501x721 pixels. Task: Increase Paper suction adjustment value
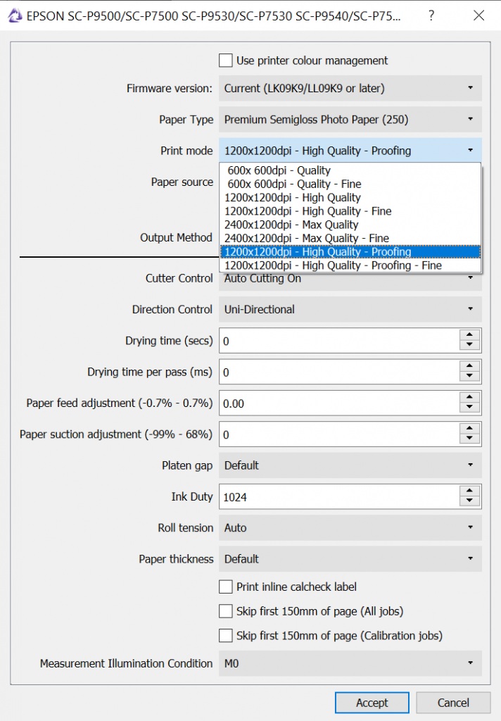[x=469, y=429]
